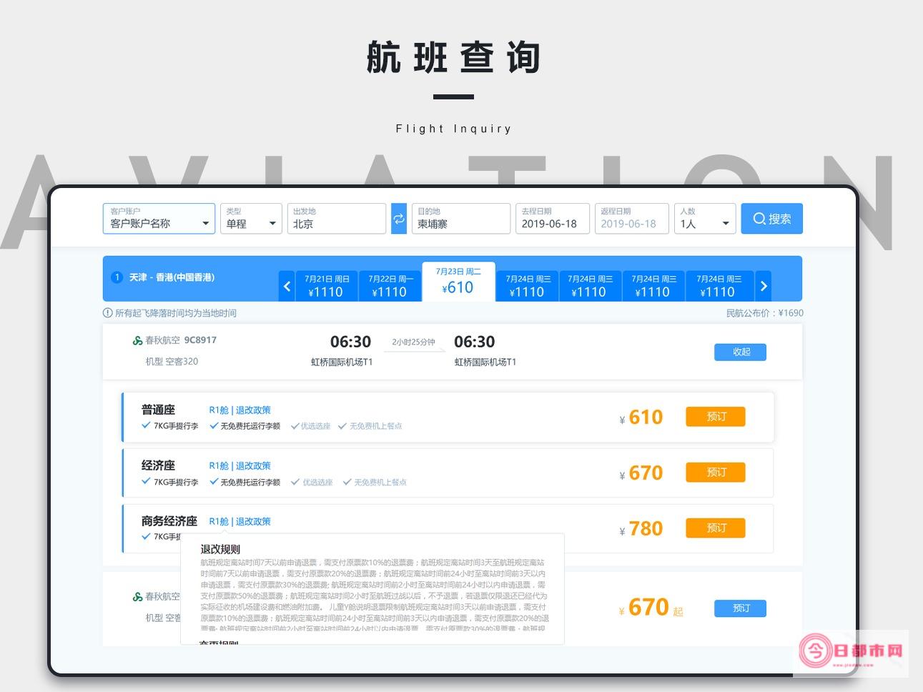
Task: Toggle 无免费托运行李额 check in 经济座 row
Action: click(x=213, y=482)
